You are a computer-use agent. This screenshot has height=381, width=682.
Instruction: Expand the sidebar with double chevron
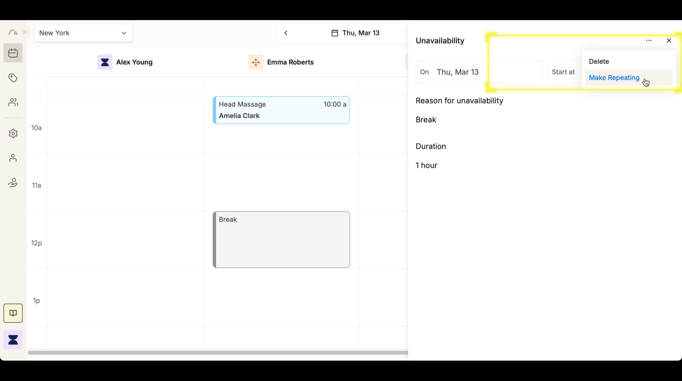[24, 32]
